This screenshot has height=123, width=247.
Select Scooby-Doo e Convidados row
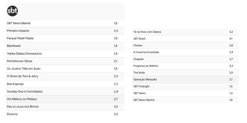[65, 92]
